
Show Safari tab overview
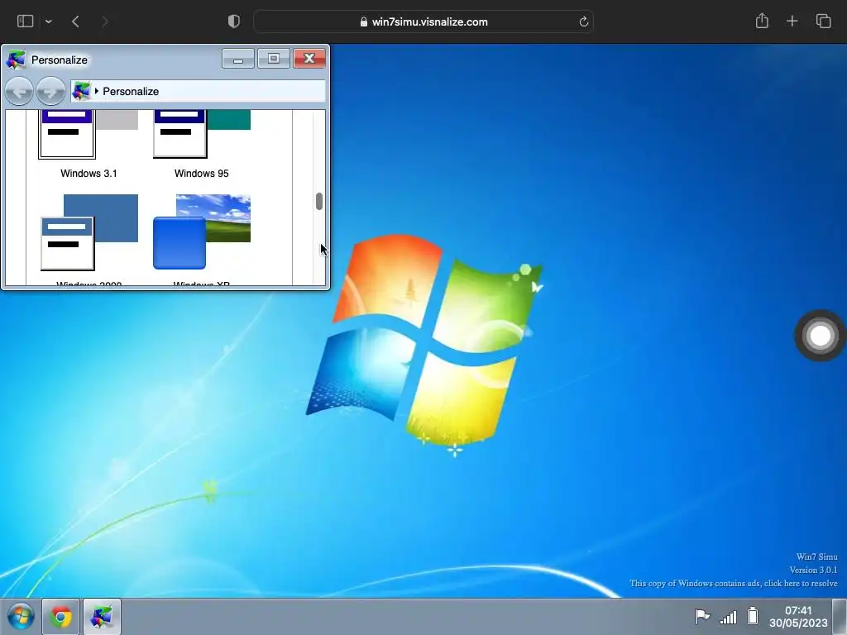[823, 21]
